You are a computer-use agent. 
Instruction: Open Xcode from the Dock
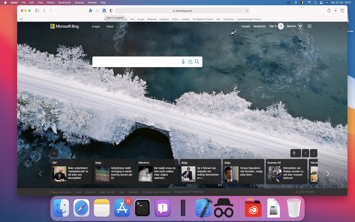click(x=203, y=208)
